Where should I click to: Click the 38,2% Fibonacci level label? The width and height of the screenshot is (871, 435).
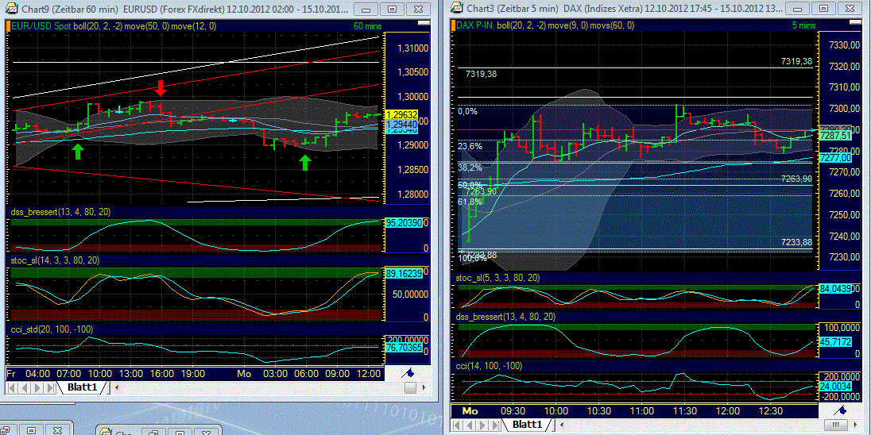point(470,167)
